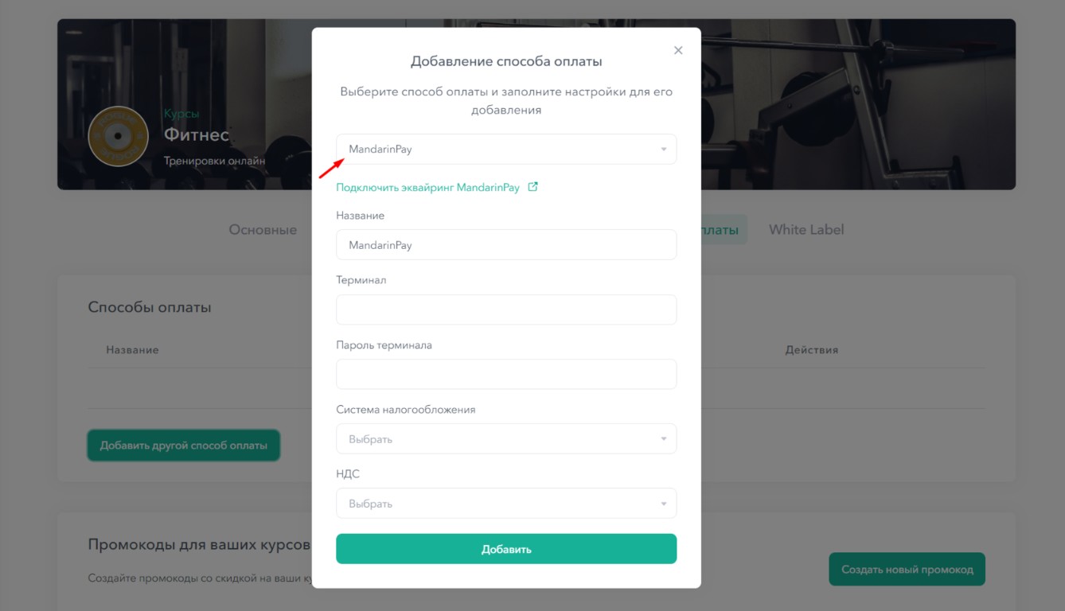Click the Добавить button

click(506, 549)
